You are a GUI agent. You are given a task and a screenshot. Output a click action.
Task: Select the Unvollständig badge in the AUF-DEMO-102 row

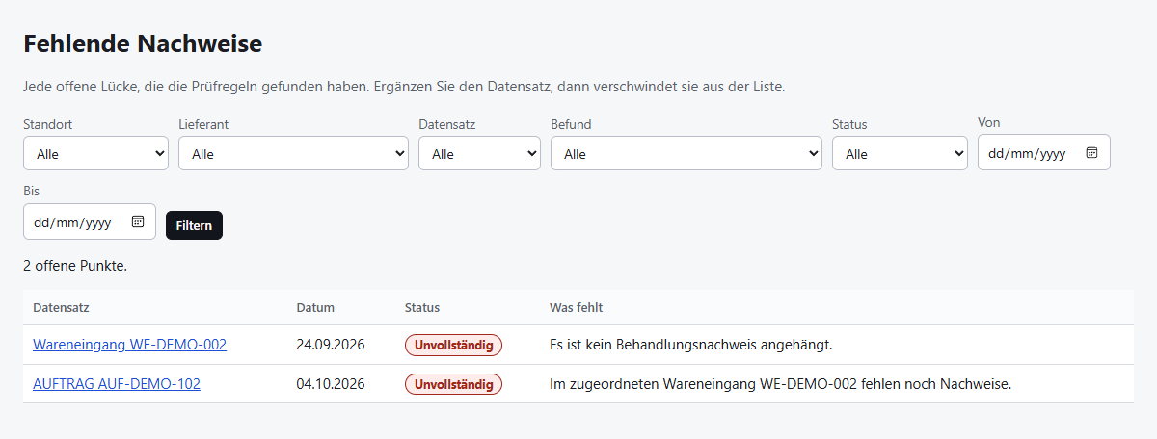tap(453, 384)
